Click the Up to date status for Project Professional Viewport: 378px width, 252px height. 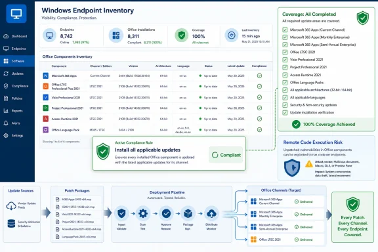pos(208,108)
